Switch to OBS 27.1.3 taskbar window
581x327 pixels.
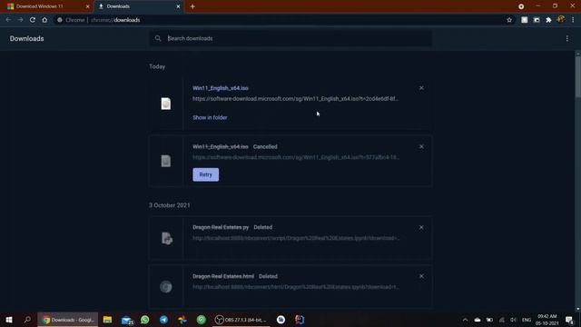(241, 320)
